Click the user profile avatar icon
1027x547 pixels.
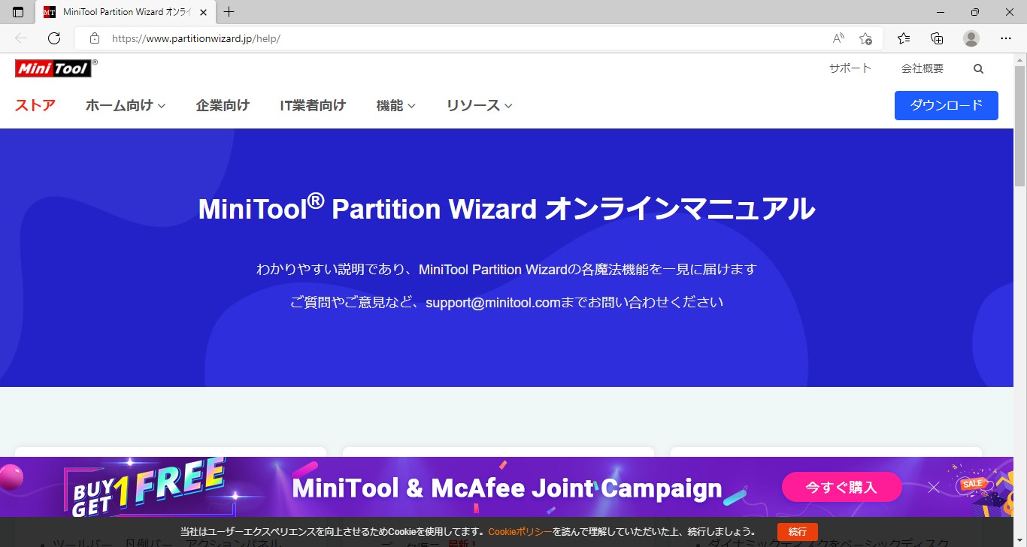tap(971, 38)
